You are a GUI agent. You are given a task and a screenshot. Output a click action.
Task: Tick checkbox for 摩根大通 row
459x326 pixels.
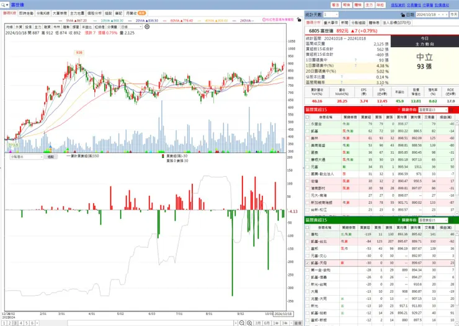tap(308, 160)
